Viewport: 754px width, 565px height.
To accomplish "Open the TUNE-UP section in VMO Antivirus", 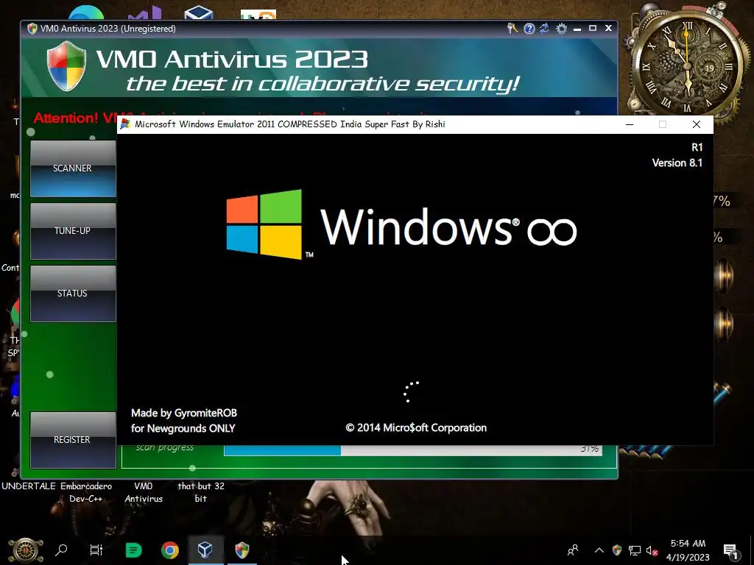I will (x=73, y=230).
